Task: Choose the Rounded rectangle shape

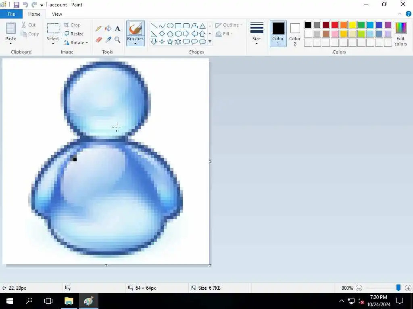Action: (186, 25)
